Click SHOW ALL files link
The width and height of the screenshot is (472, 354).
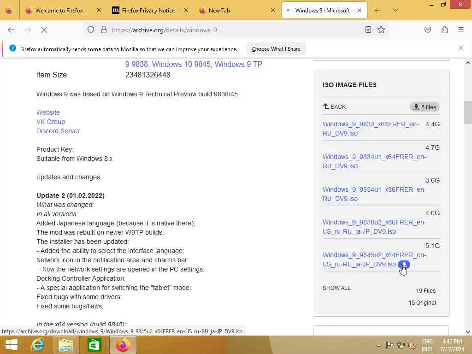[x=336, y=288]
